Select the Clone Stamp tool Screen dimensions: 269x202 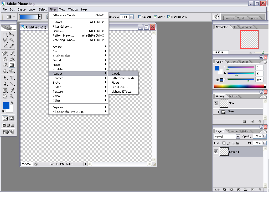click(5, 59)
